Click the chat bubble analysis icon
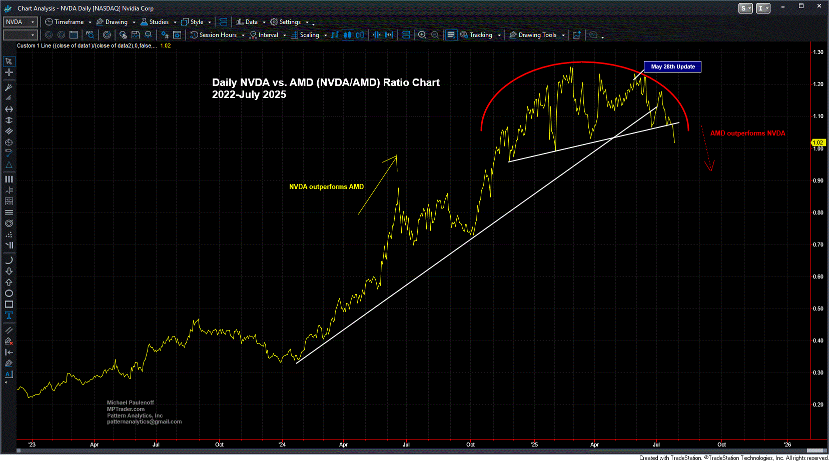The image size is (829, 461). pyautogui.click(x=593, y=35)
